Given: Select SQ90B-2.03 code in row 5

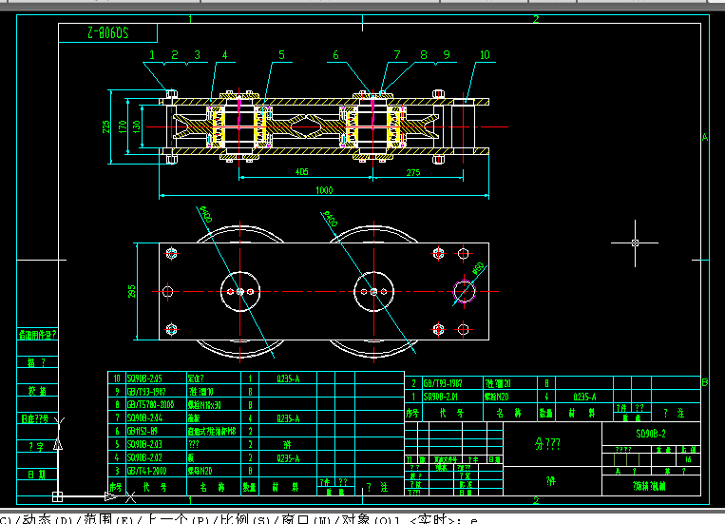Looking at the screenshot, I should [x=144, y=444].
